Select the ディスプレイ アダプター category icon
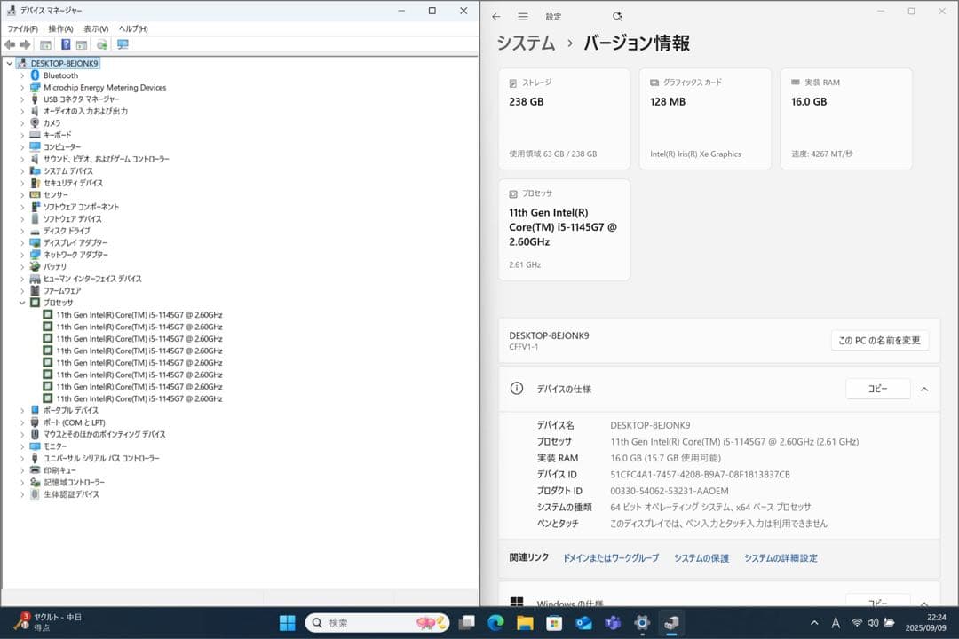 tap(35, 243)
